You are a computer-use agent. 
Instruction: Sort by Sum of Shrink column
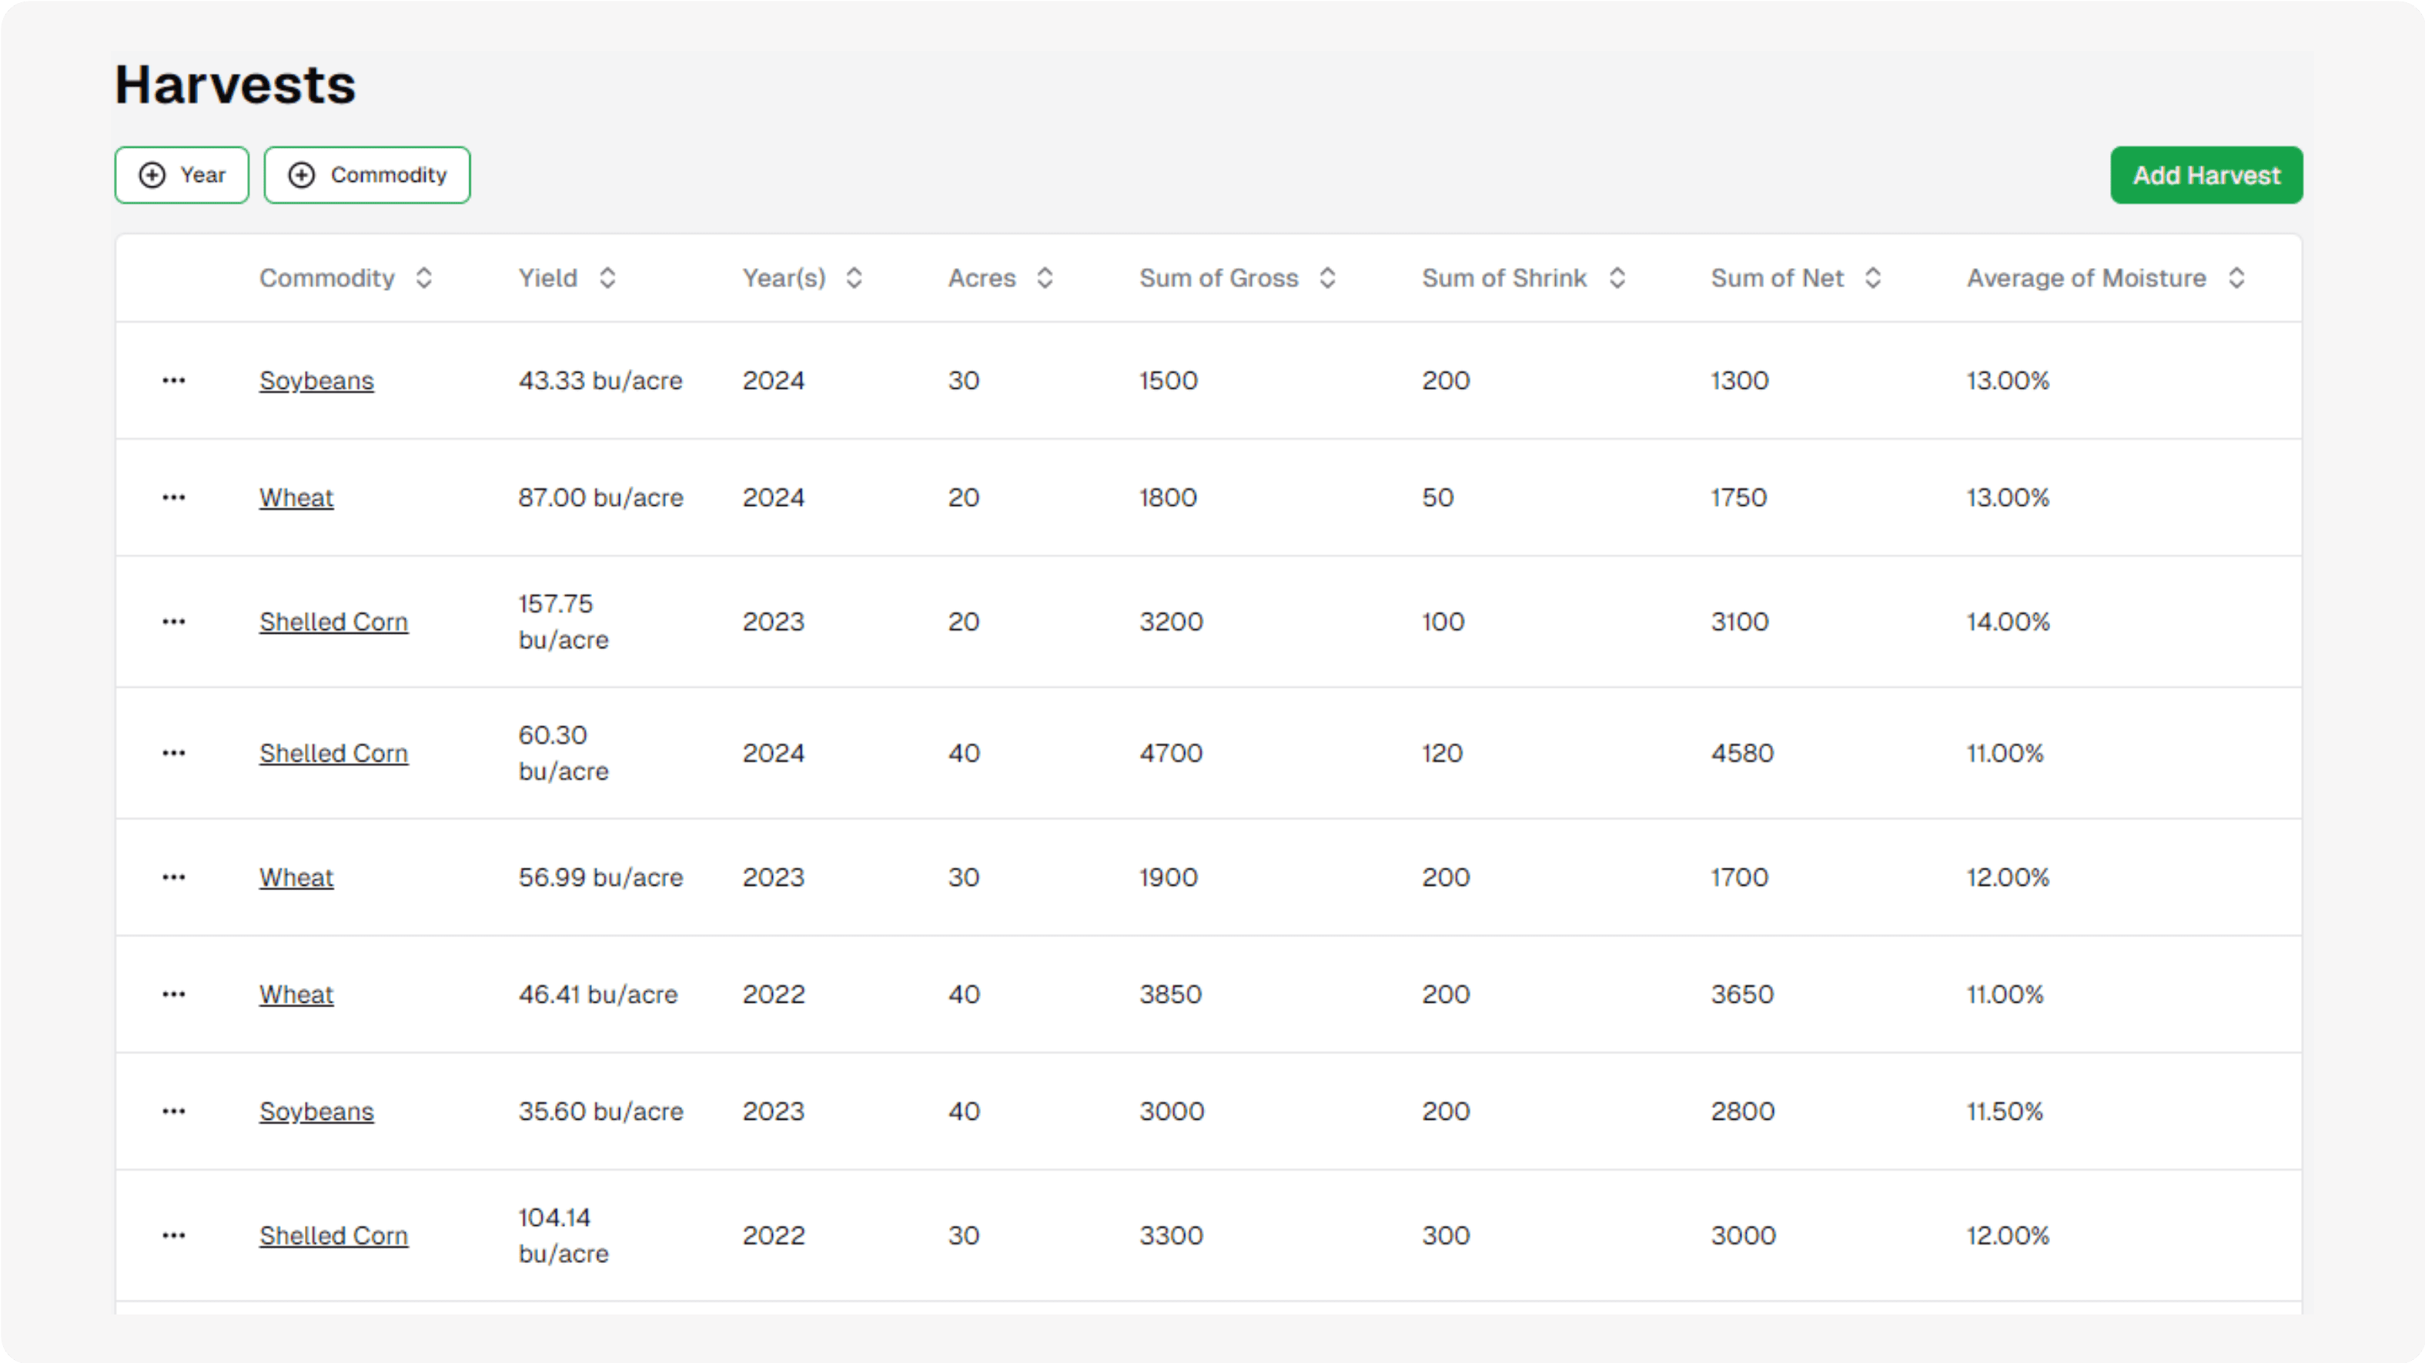[x=1524, y=278]
